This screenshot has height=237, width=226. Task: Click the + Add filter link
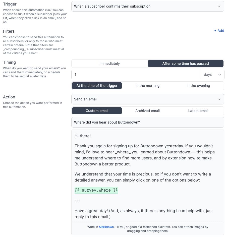tap(219, 31)
